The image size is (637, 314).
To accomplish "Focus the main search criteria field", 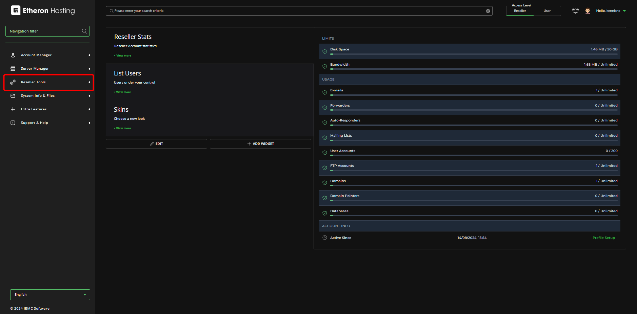I will point(298,11).
